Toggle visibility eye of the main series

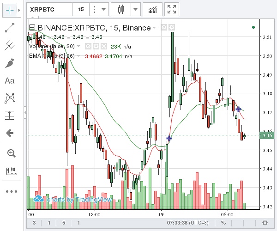coord(164,27)
